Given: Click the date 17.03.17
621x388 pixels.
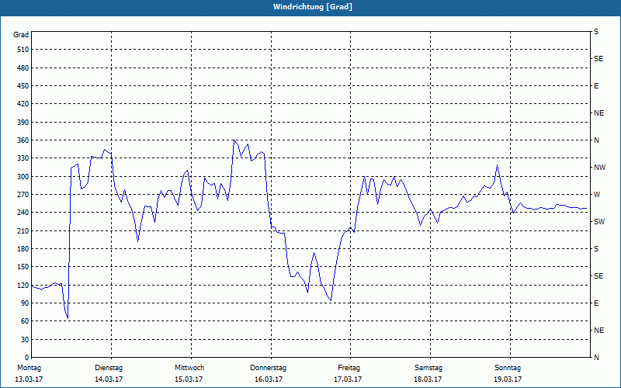Looking at the screenshot, I should (348, 379).
